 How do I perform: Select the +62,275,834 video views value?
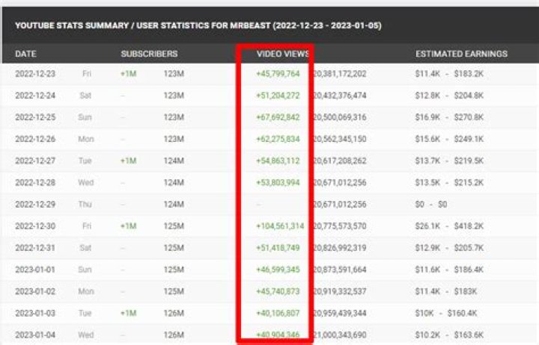coord(278,139)
